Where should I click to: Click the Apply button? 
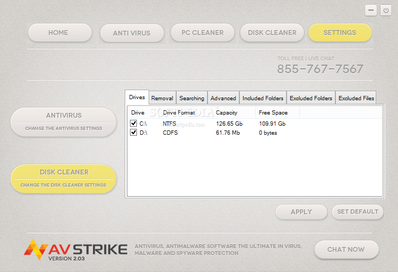(301, 212)
